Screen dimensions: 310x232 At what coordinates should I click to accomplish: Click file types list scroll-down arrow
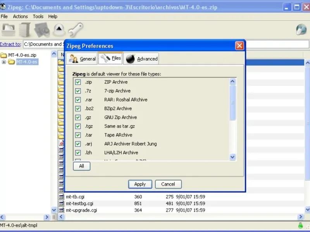(232, 157)
